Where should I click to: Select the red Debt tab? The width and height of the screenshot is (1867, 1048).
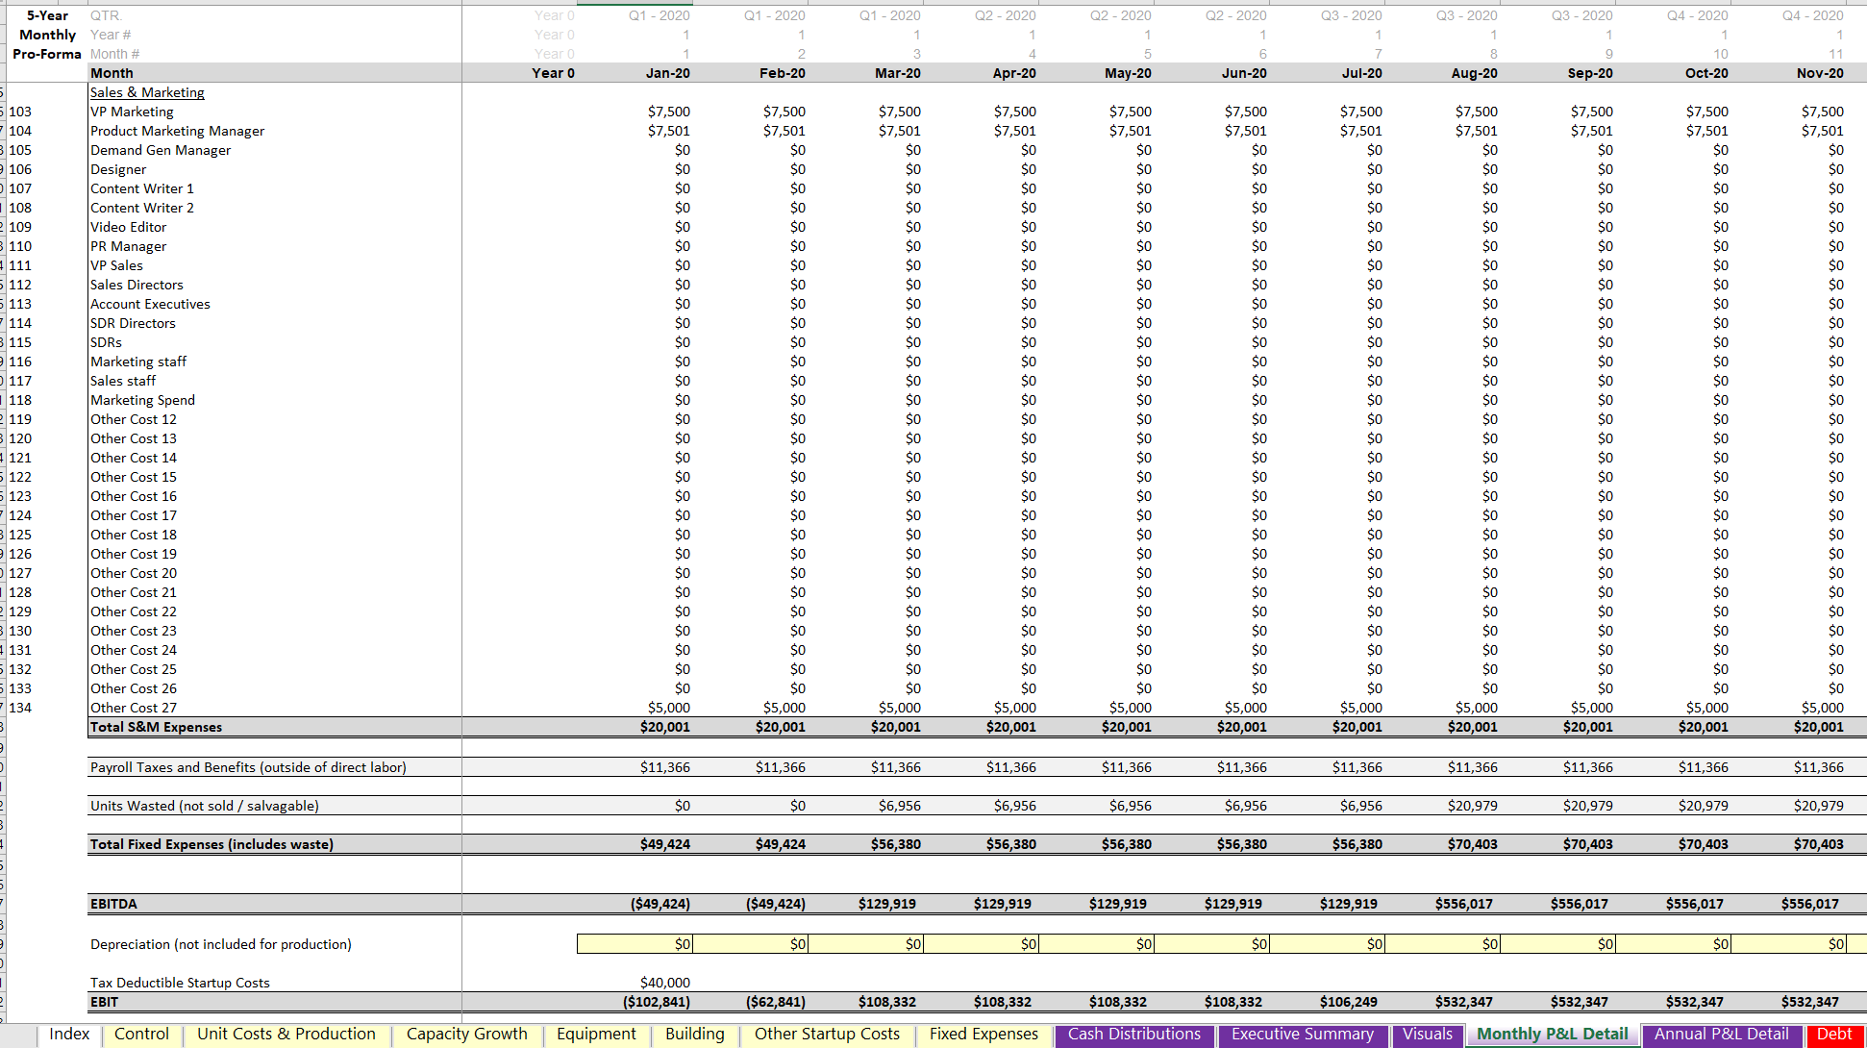point(1833,1035)
